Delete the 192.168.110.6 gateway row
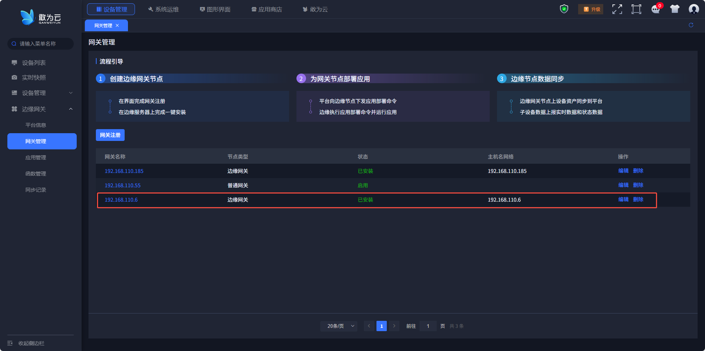The height and width of the screenshot is (351, 705). [638, 199]
